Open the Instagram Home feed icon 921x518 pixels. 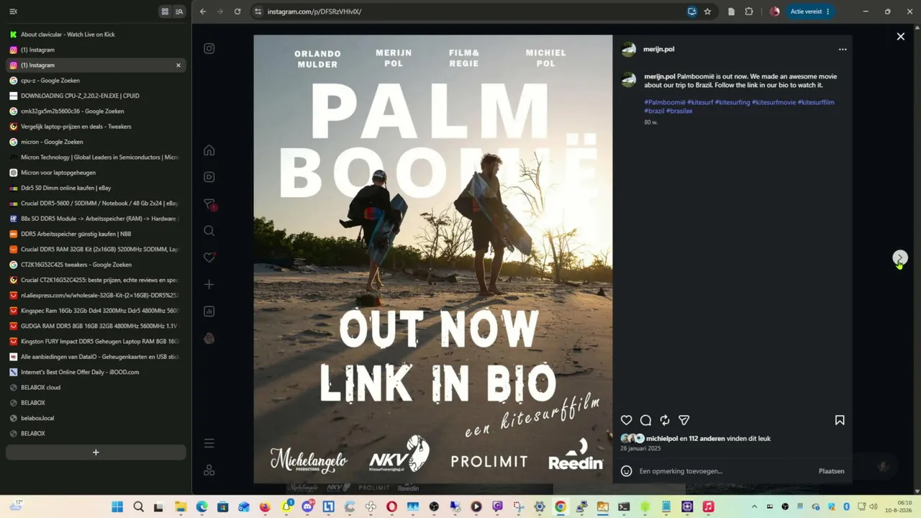[209, 150]
